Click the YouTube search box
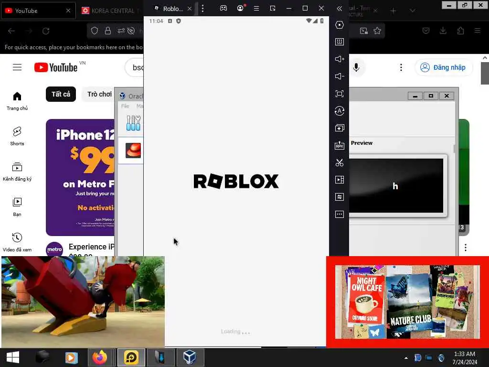Image resolution: width=489 pixels, height=367 pixels. [x=134, y=67]
